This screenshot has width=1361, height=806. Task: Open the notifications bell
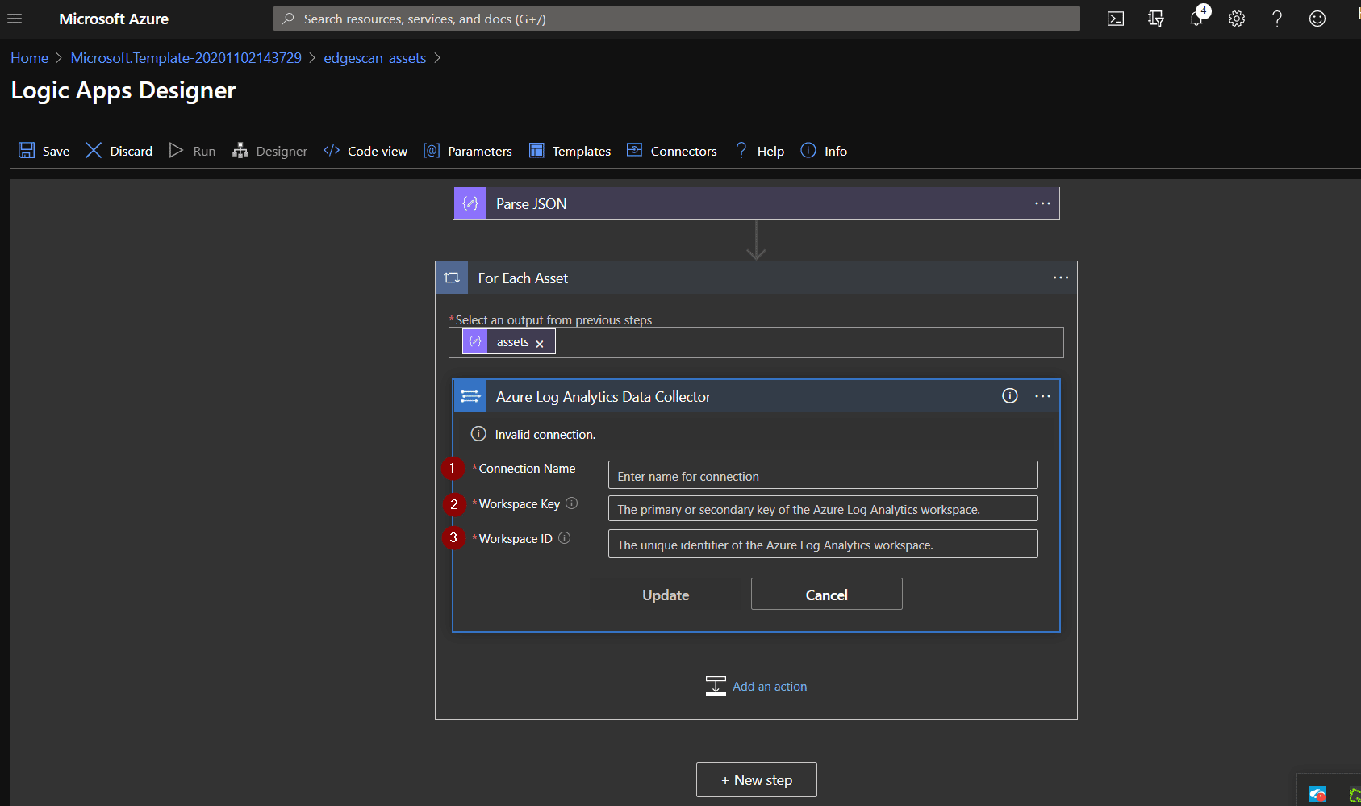pyautogui.click(x=1196, y=19)
